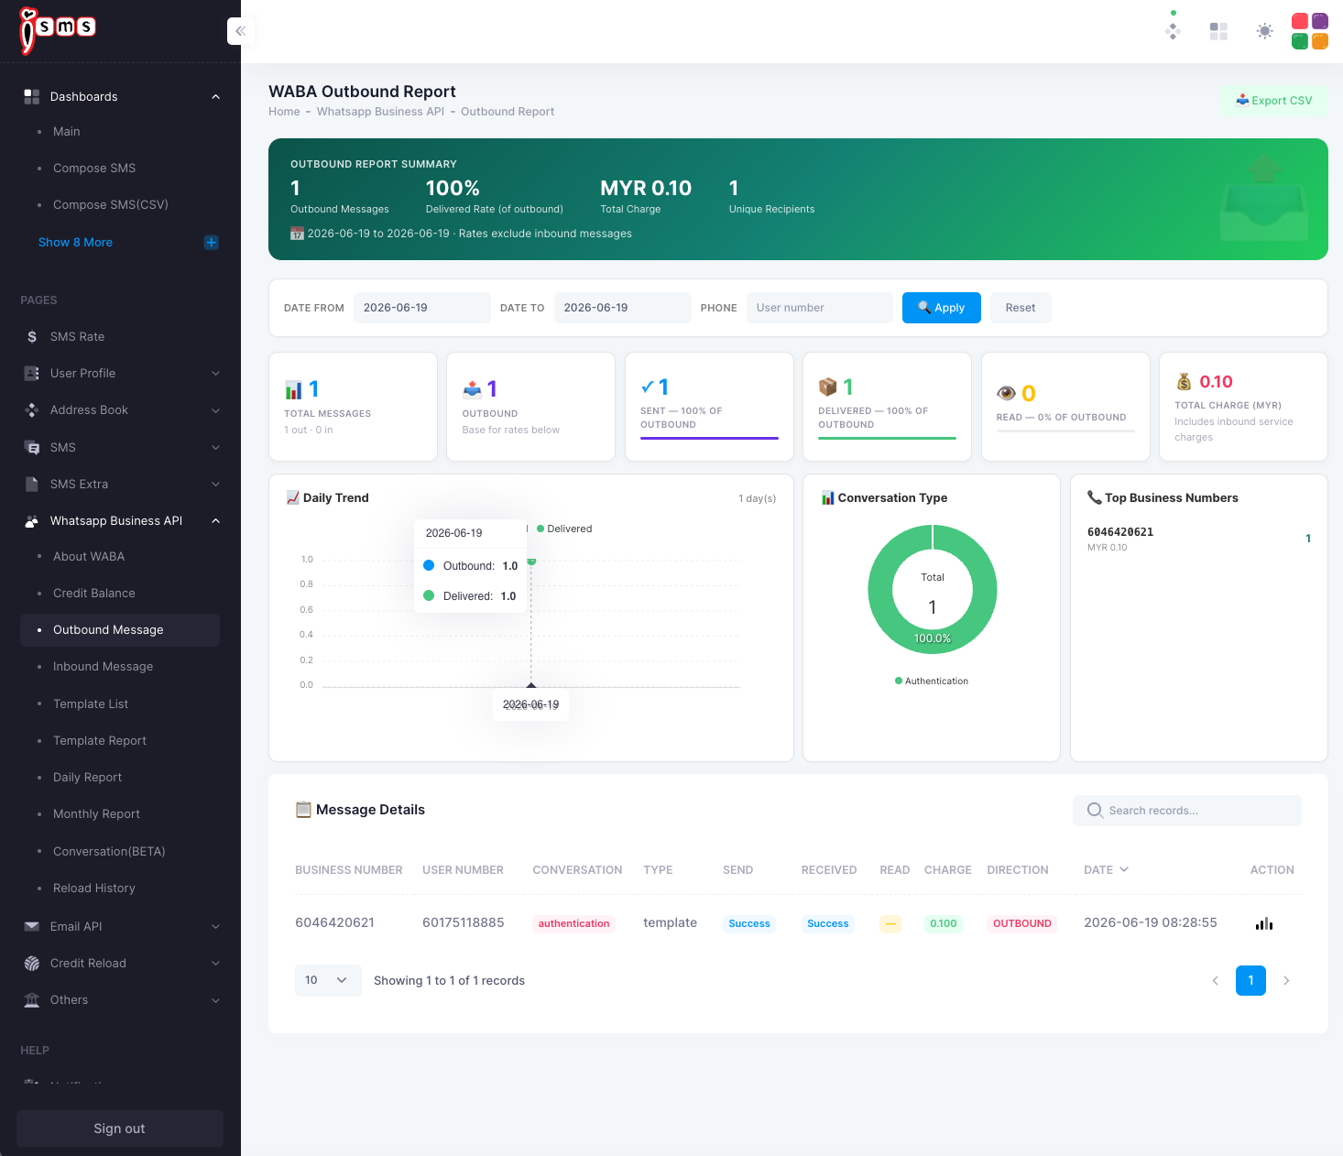Image resolution: width=1343 pixels, height=1156 pixels.
Task: Toggle light theme sun icon
Action: click(1264, 31)
